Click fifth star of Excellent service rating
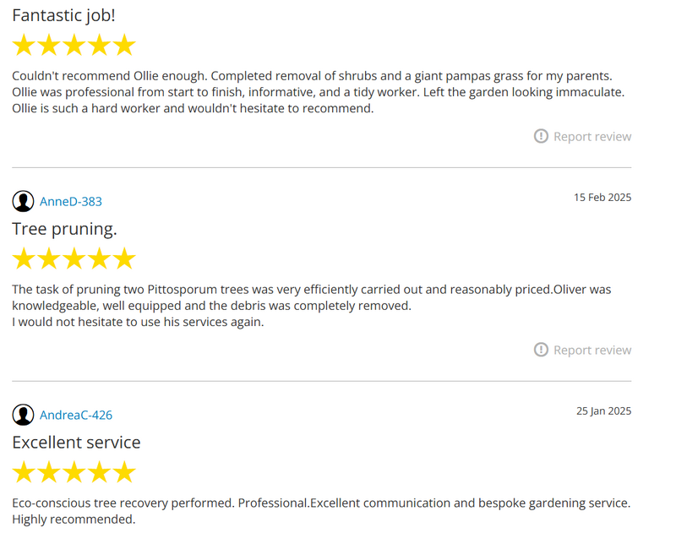The width and height of the screenshot is (676, 533). pyautogui.click(x=124, y=472)
